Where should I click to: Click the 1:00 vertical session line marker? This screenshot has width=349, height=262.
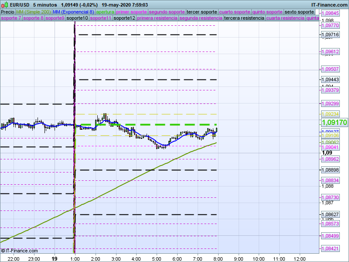(x=75, y=131)
